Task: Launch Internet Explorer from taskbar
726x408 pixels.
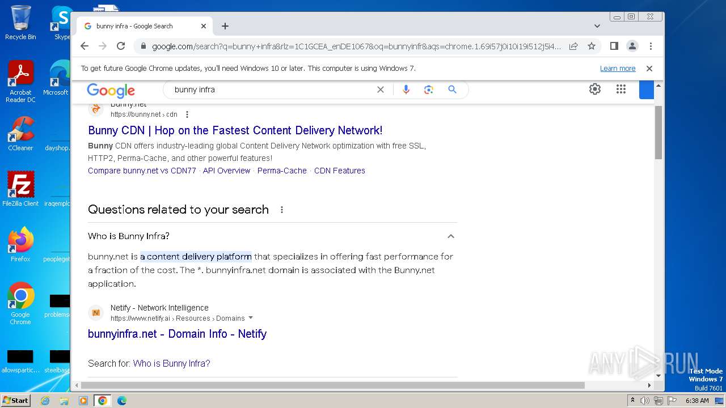Action: click(45, 401)
